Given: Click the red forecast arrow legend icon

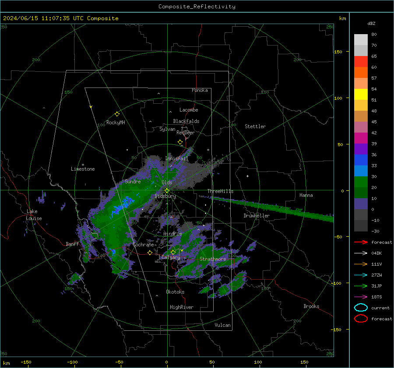Looking at the screenshot, I should tap(361, 242).
